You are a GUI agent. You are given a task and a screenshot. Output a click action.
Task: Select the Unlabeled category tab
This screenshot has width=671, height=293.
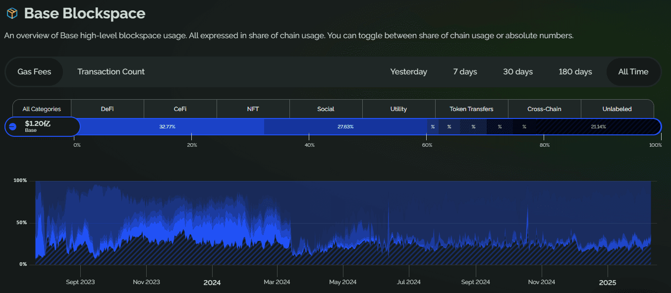click(x=617, y=109)
